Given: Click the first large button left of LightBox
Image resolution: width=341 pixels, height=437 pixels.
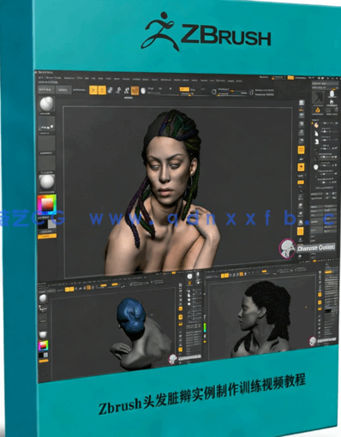Looking at the screenshot, I should coord(45,89).
